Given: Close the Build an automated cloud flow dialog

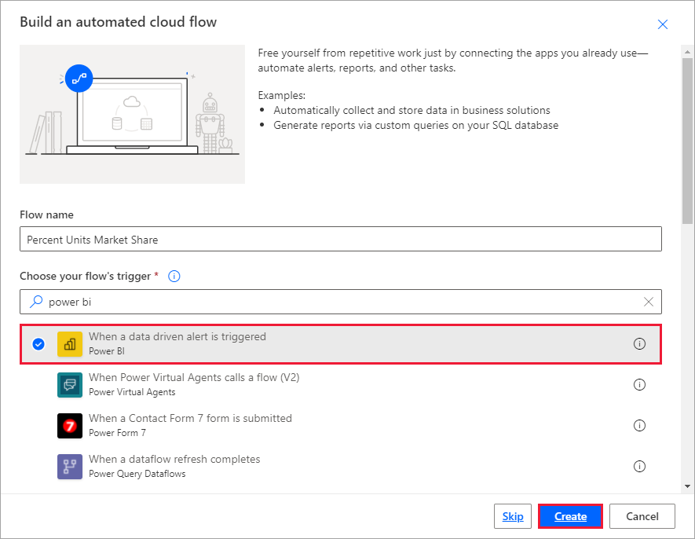Looking at the screenshot, I should click(x=663, y=24).
